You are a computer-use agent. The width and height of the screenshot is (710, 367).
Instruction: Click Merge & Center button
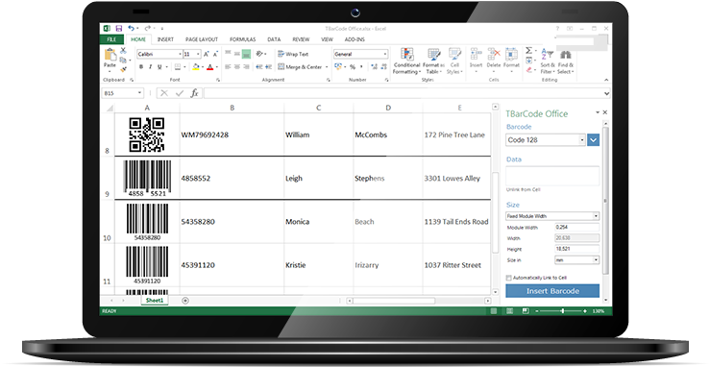point(303,67)
